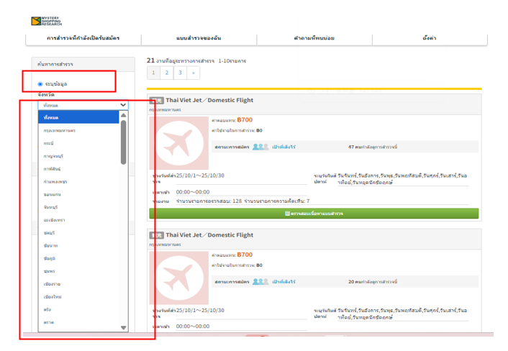Click the gray badge before the second Thai Viet Jet title
Image resolution: width=508 pixels, height=351 pixels.
point(156,235)
